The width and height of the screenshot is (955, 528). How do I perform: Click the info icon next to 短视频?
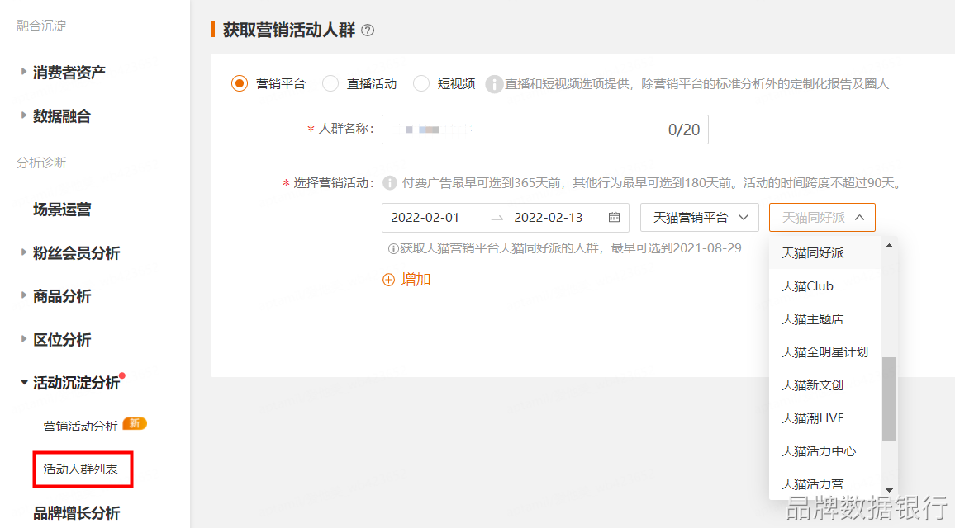pos(493,84)
